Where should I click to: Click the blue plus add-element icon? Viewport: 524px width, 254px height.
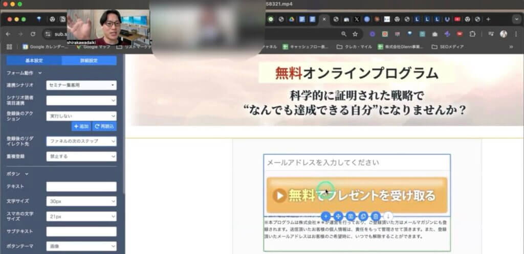click(x=326, y=216)
